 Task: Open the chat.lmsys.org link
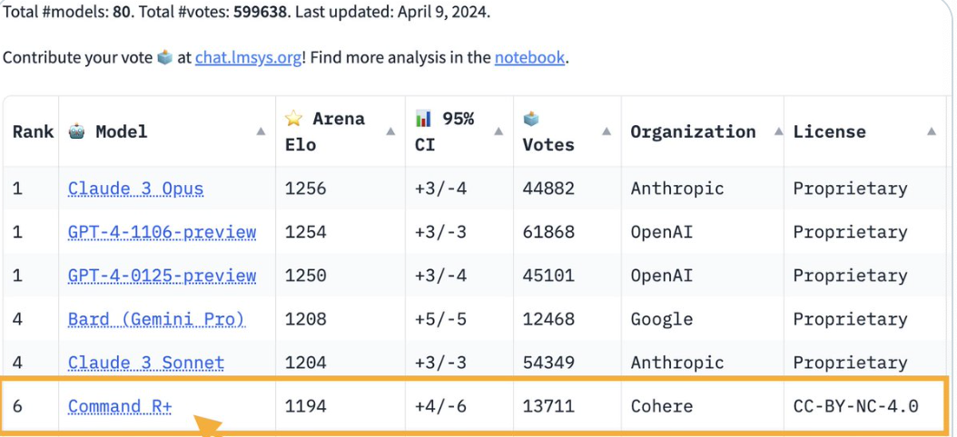tap(248, 58)
